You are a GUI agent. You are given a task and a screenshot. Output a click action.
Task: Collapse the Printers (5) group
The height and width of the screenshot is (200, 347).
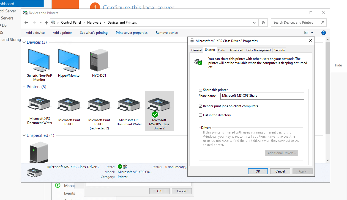[x=24, y=87]
